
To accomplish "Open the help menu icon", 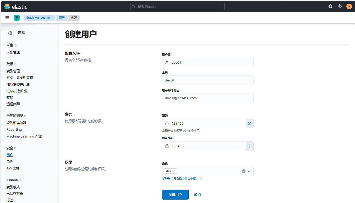I will click(x=330, y=7).
